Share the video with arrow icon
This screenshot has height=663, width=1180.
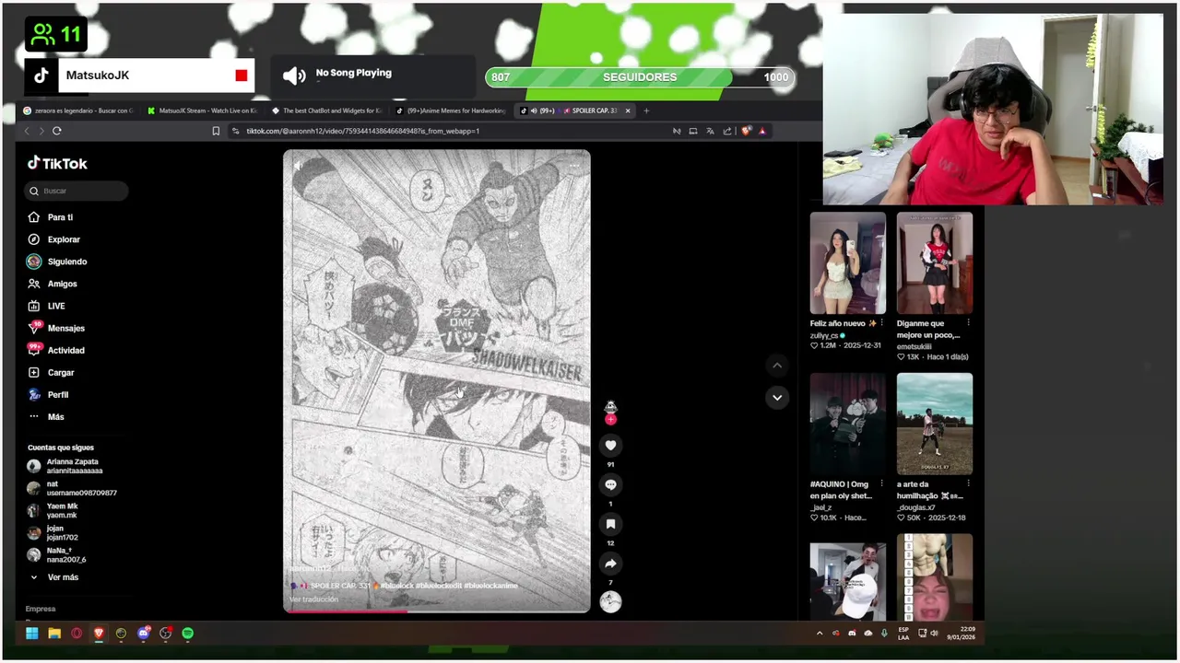point(610,564)
